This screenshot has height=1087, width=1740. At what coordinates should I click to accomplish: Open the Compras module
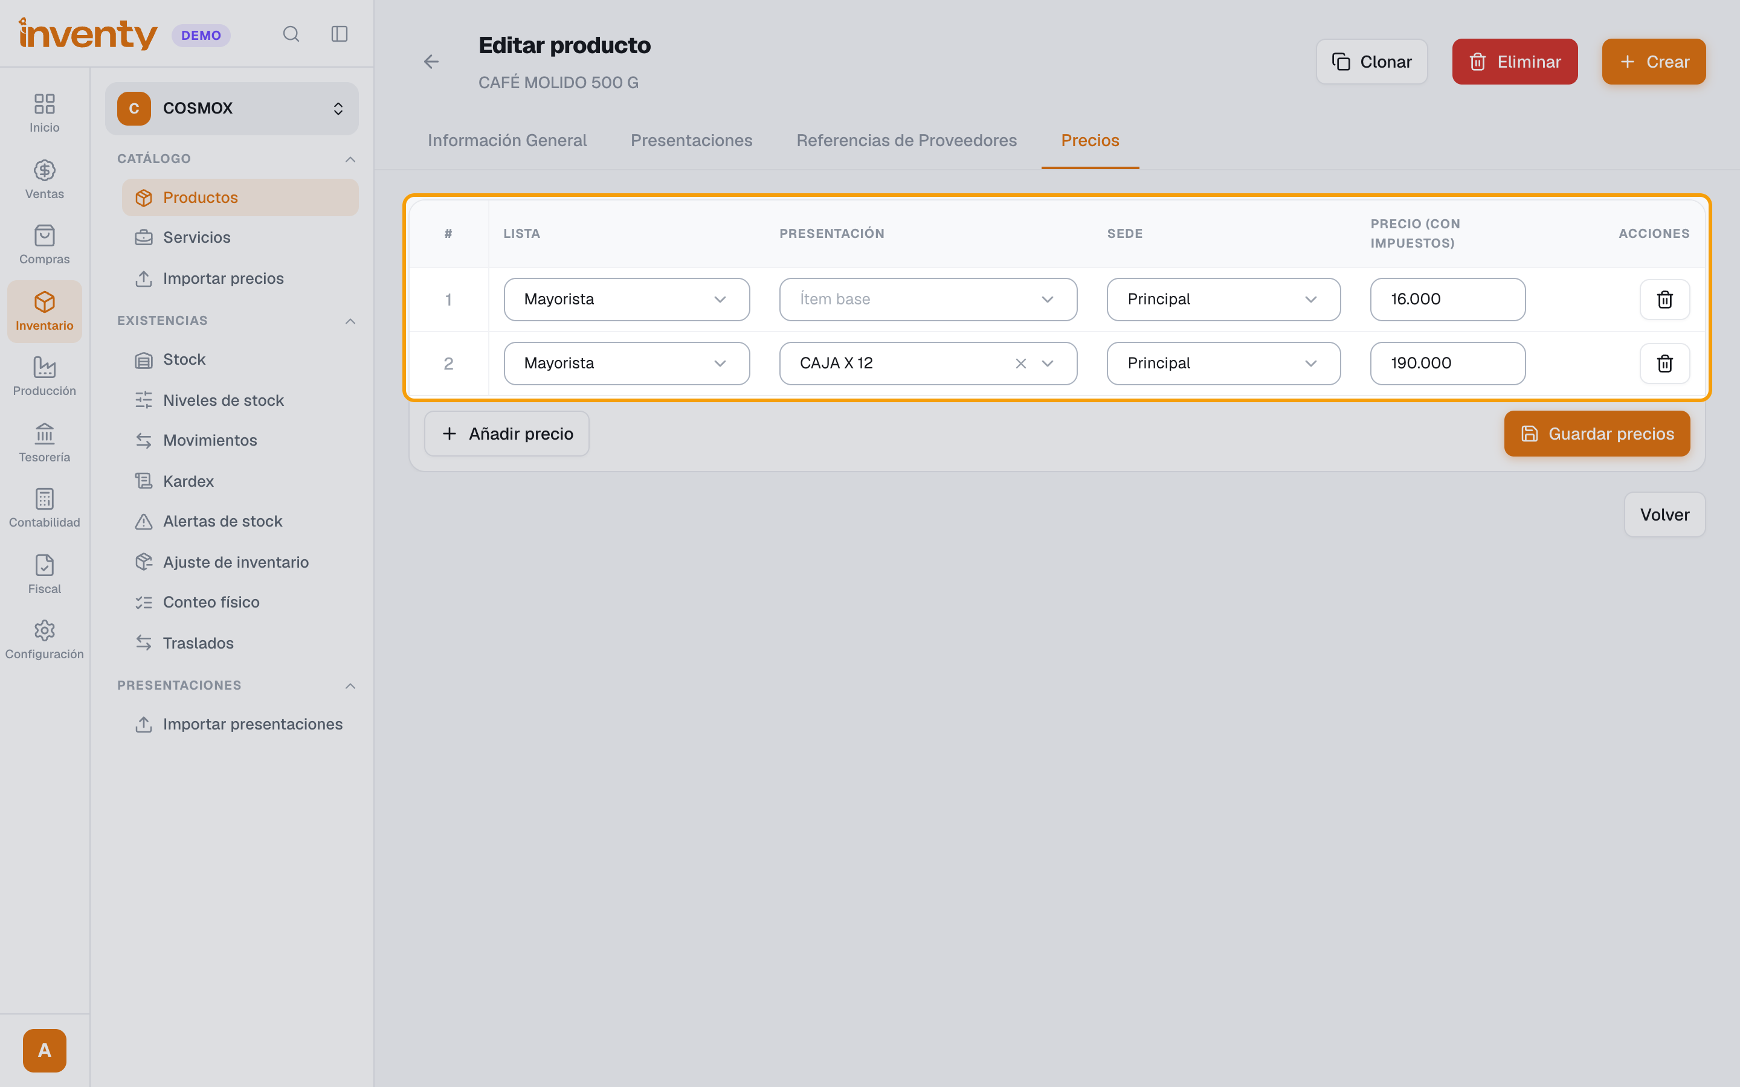(45, 245)
